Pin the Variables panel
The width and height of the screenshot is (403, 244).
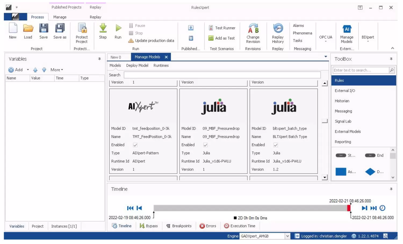click(99, 59)
